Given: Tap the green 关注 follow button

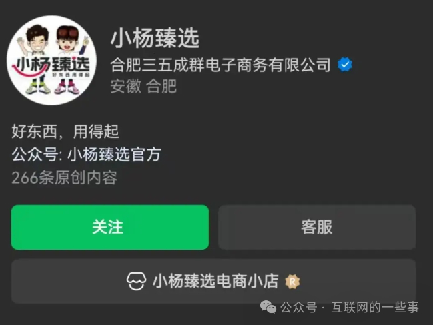Looking at the screenshot, I should tap(110, 227).
